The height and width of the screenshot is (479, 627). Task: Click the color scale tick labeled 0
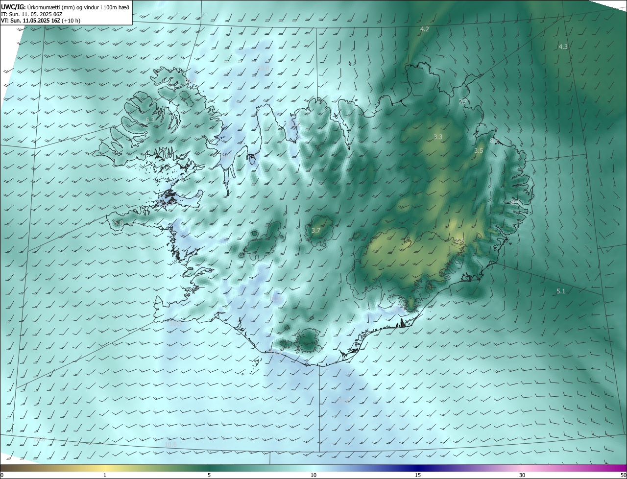tap(2, 475)
